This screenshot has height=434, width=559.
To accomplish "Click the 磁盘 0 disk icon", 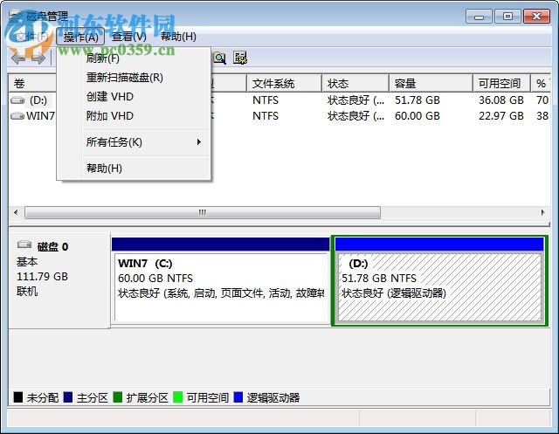I will [24, 245].
